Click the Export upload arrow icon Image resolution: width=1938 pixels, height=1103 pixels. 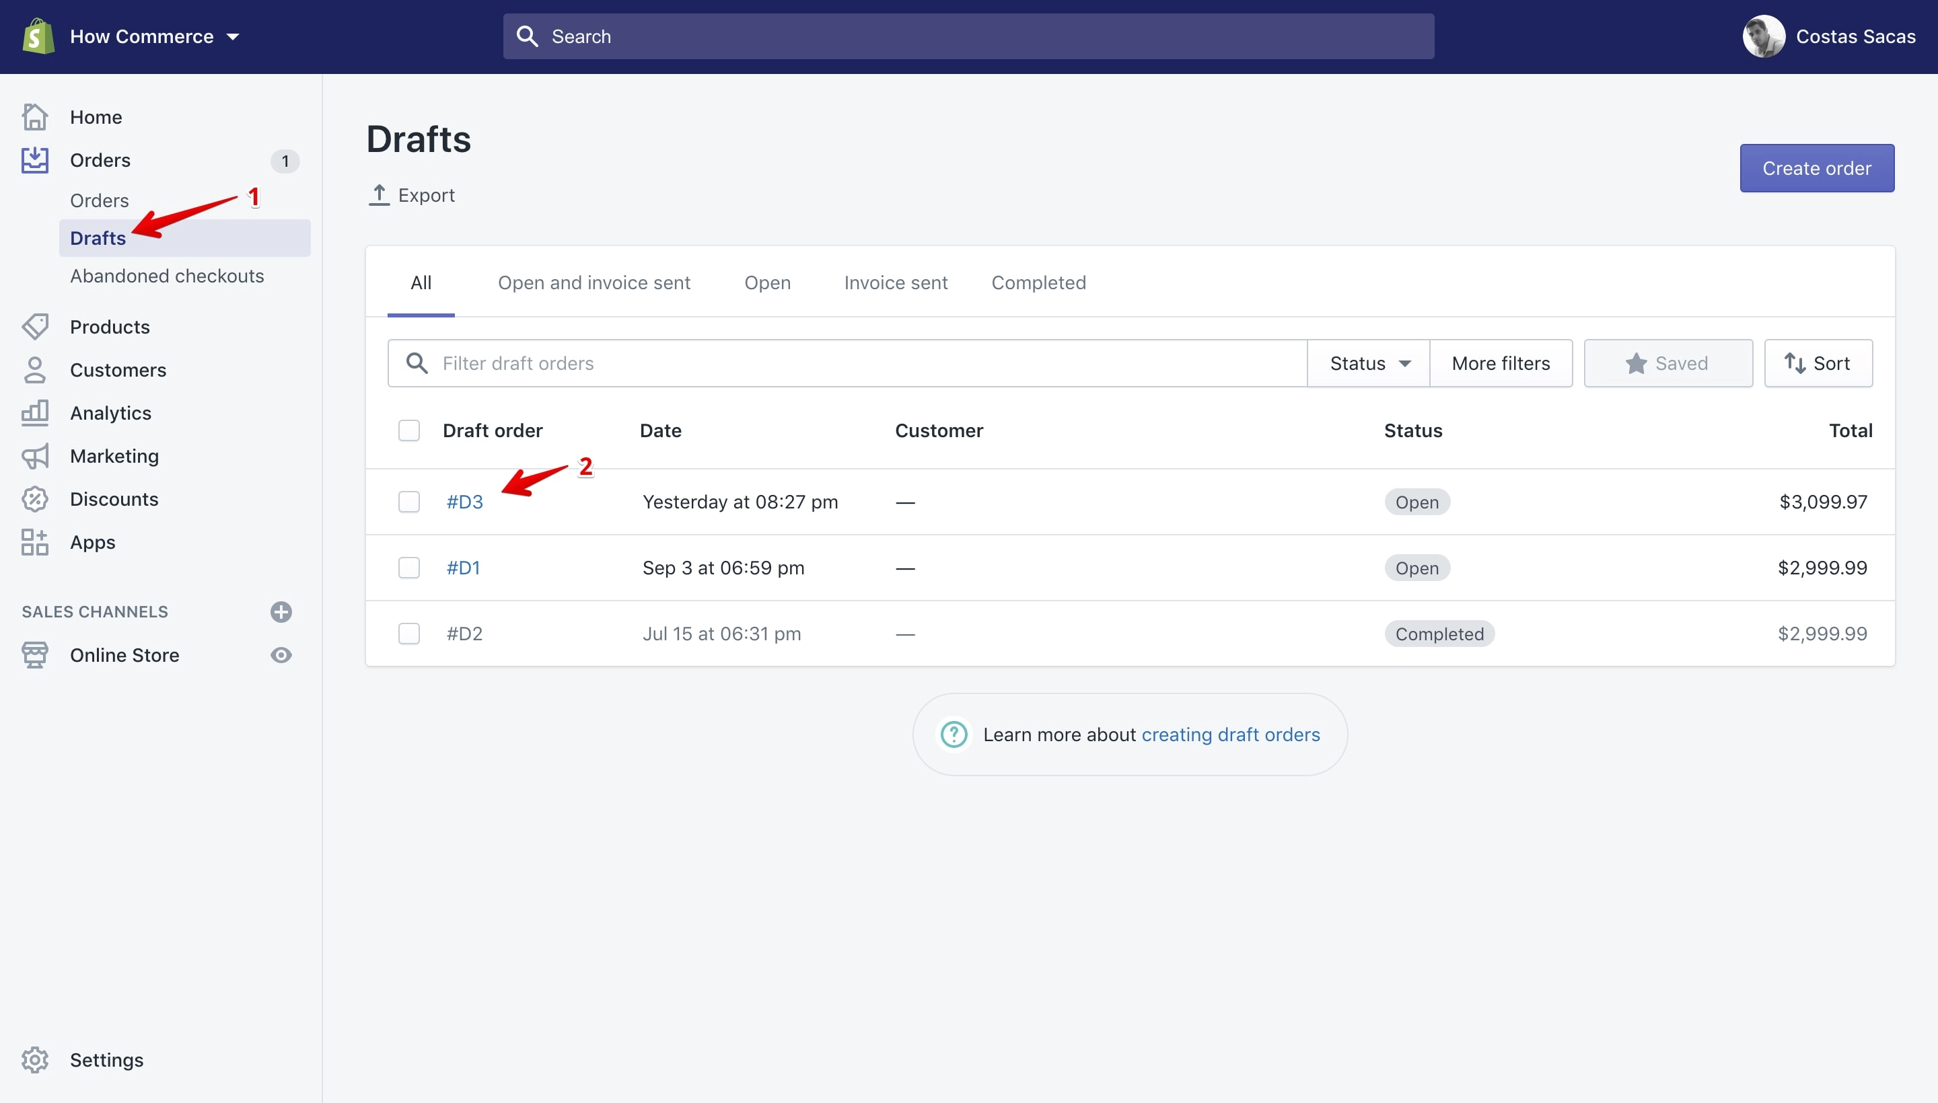pos(379,194)
